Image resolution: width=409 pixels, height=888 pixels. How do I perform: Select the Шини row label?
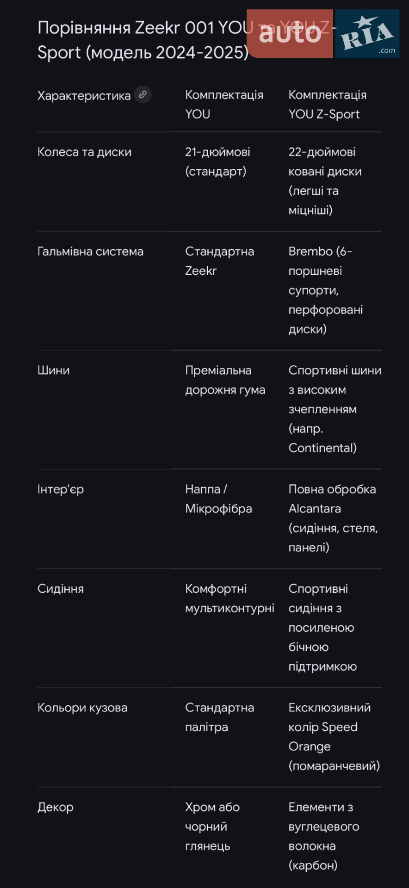[x=54, y=370]
